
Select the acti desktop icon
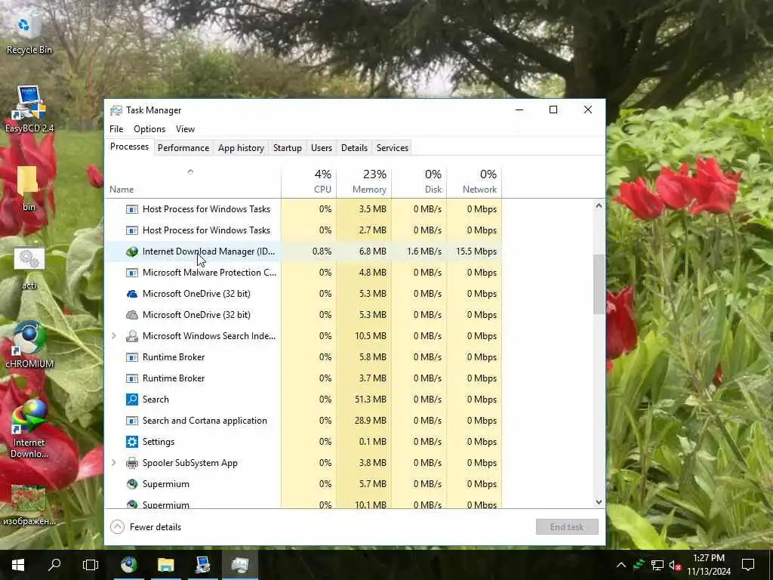29,269
